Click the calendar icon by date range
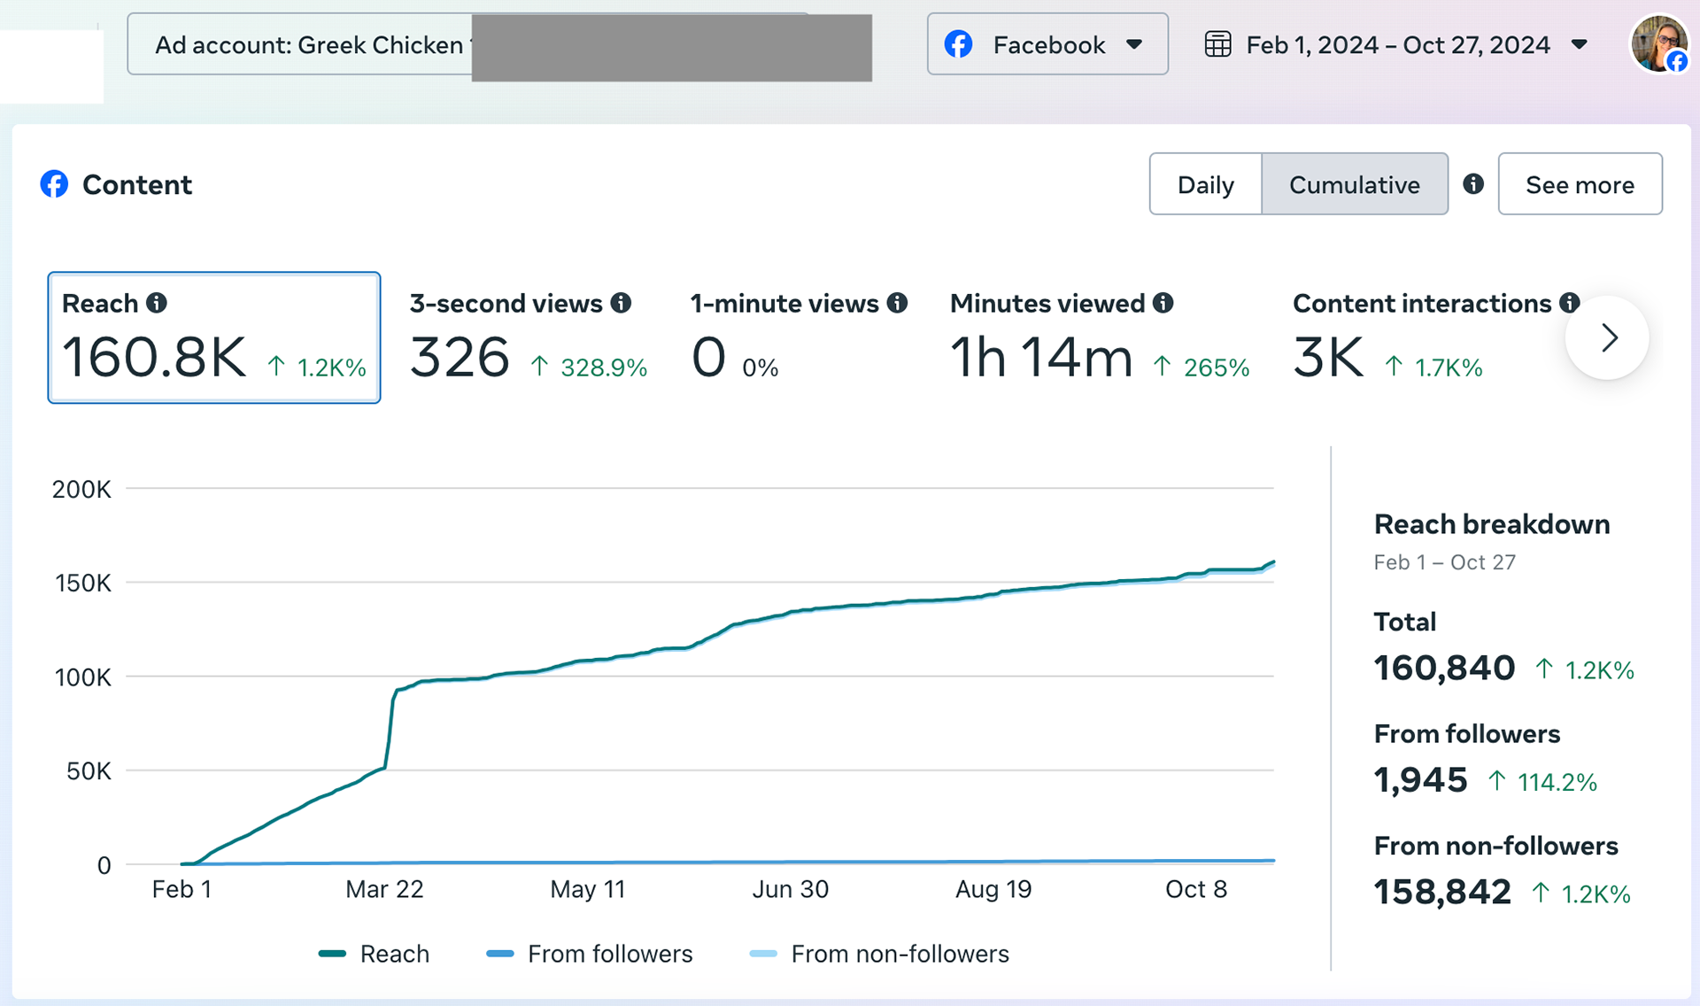 click(x=1217, y=44)
